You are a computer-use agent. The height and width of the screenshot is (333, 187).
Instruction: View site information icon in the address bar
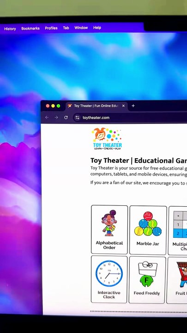[78, 117]
